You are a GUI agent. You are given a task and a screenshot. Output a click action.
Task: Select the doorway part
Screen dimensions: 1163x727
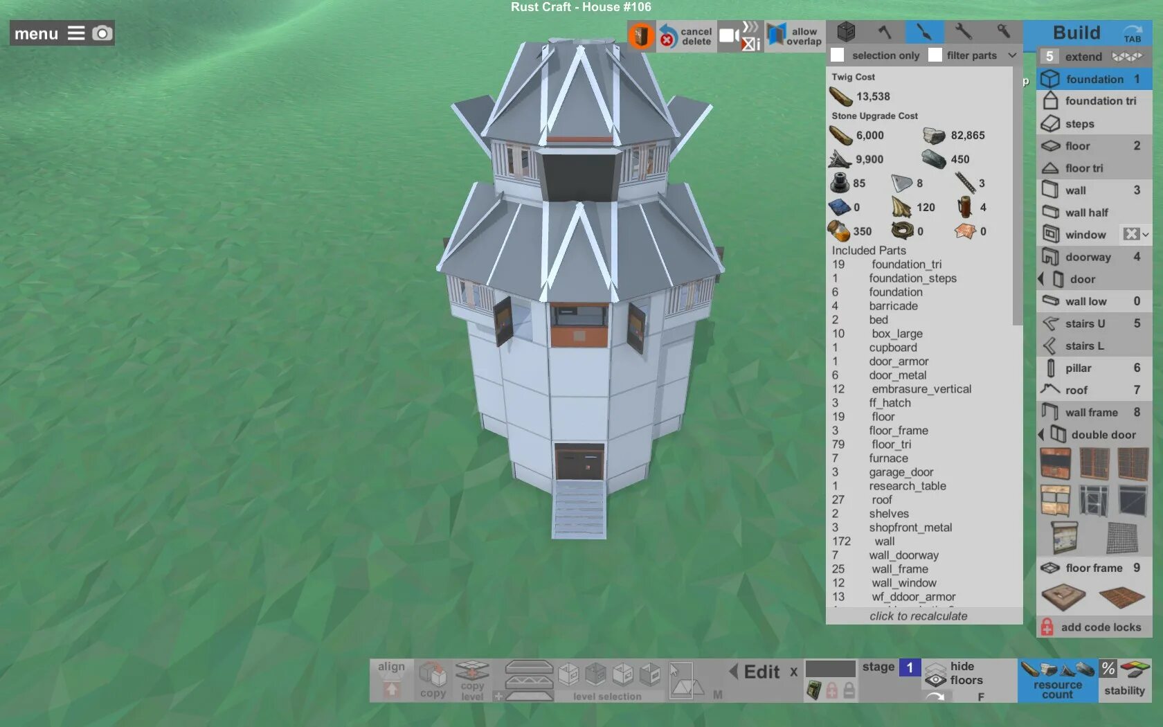1094,257
